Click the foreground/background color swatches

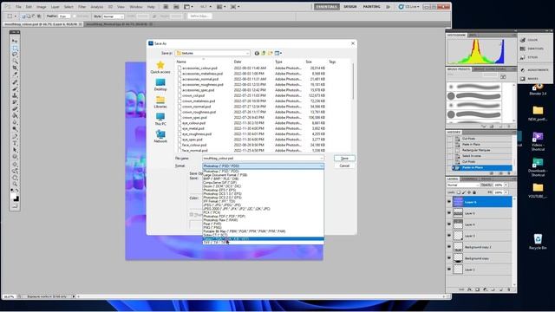[15, 197]
